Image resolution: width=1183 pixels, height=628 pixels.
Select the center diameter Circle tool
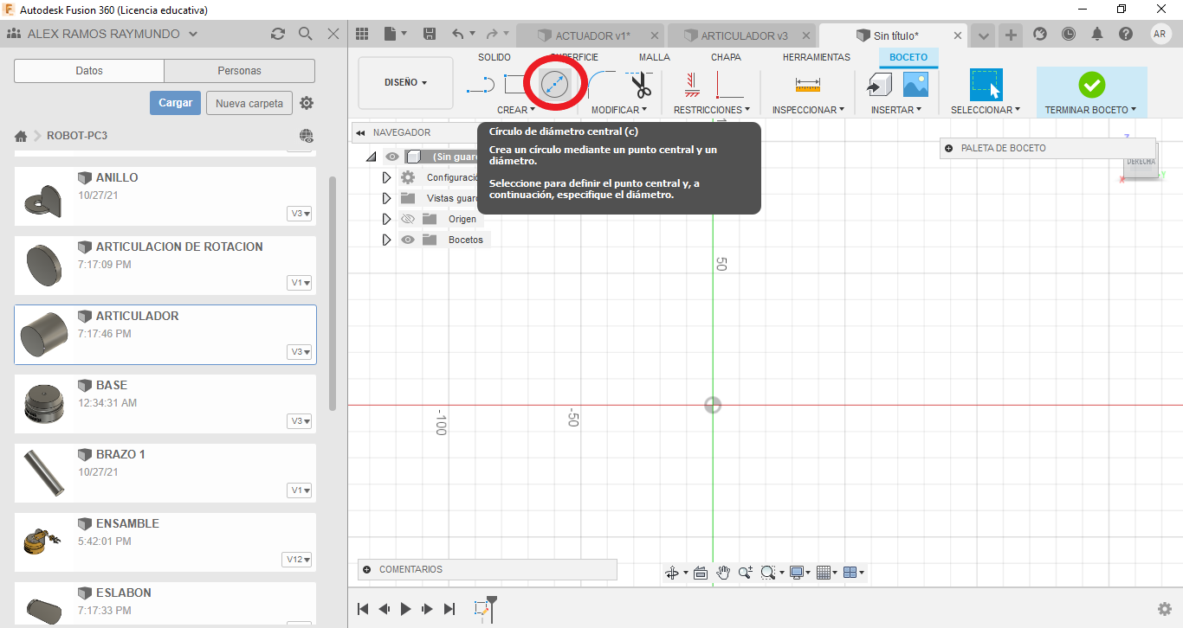coord(554,84)
